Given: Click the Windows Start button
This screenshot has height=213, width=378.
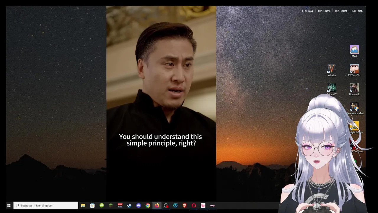Looking at the screenshot, I should click(x=9, y=205).
